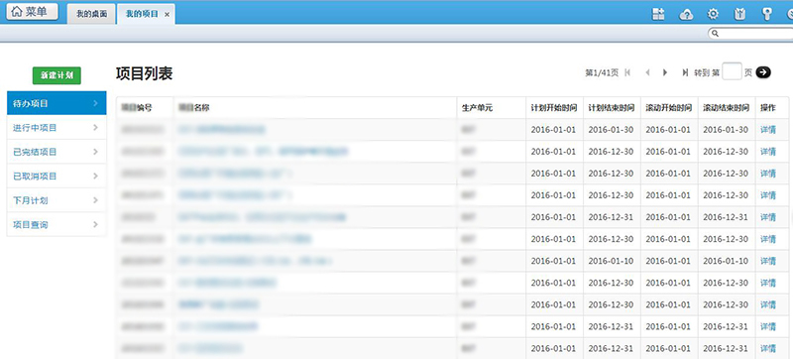Expand the chevron beside 项目查询
Image resolution: width=793 pixels, height=359 pixels.
[95, 224]
